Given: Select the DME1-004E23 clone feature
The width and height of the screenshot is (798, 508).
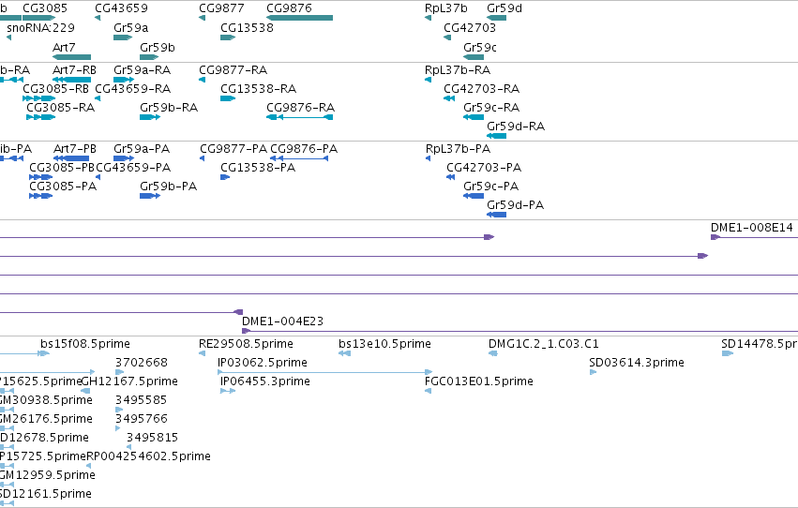Looking at the screenshot, I should (519, 331).
